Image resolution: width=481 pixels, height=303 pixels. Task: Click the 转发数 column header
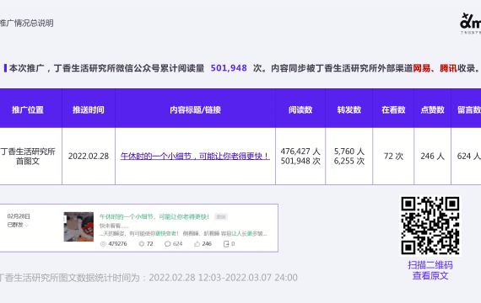[x=349, y=109]
